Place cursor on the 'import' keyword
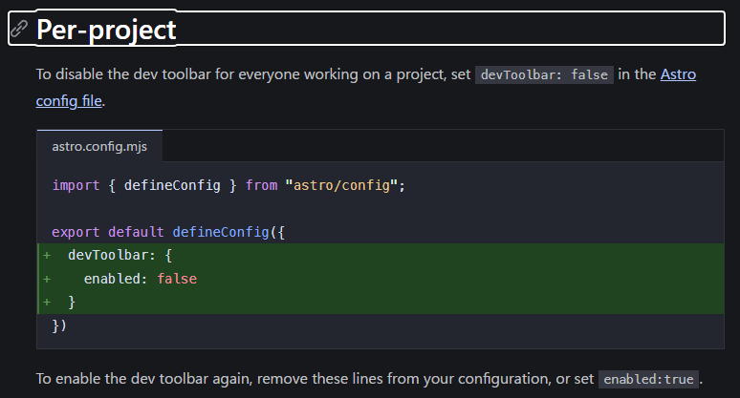740x398 pixels. (76, 185)
